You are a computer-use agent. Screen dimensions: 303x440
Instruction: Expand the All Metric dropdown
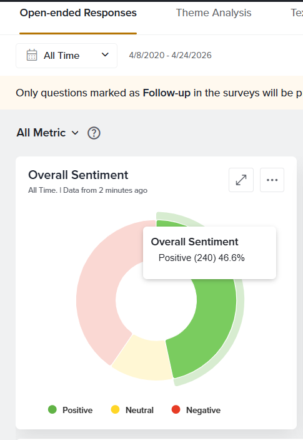(47, 133)
